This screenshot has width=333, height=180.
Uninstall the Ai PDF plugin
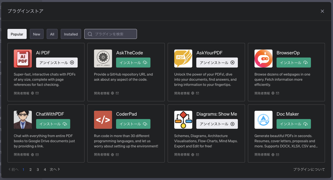[x=57, y=62]
